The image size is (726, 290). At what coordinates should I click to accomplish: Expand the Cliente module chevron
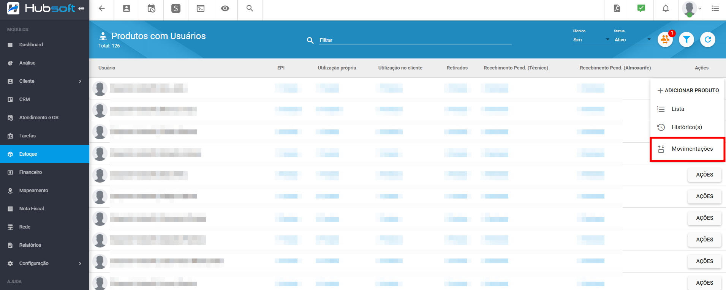(x=80, y=81)
